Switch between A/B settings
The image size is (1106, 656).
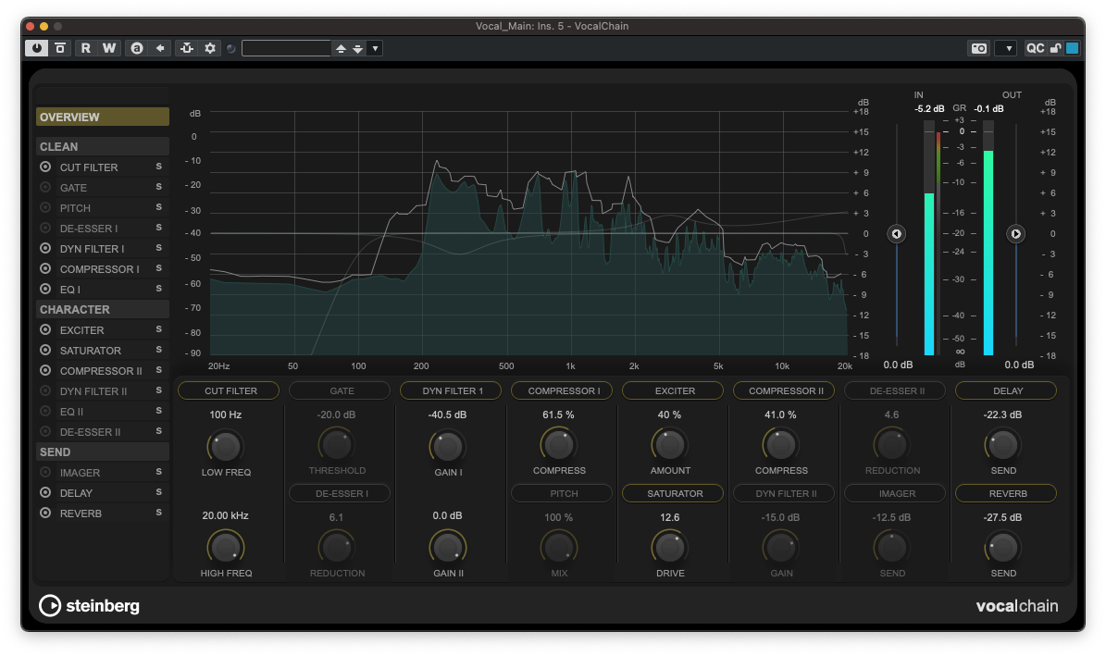[137, 48]
